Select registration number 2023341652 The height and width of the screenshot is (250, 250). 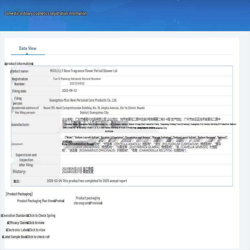(x=77, y=83)
